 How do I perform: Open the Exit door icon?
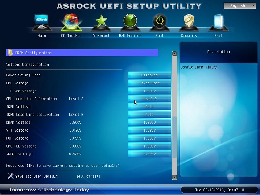tap(219, 22)
